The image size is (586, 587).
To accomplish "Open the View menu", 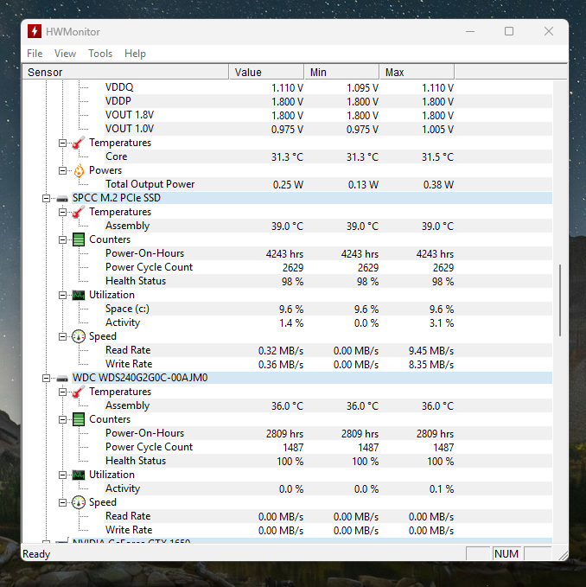I will tap(65, 54).
